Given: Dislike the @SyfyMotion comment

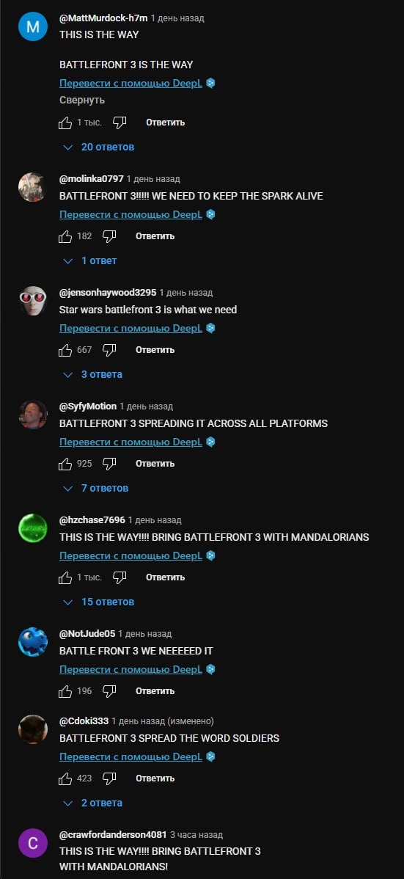Looking at the screenshot, I should [109, 464].
